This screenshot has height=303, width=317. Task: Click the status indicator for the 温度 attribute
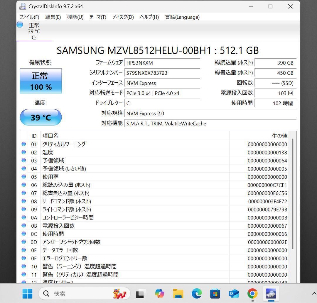24,152
